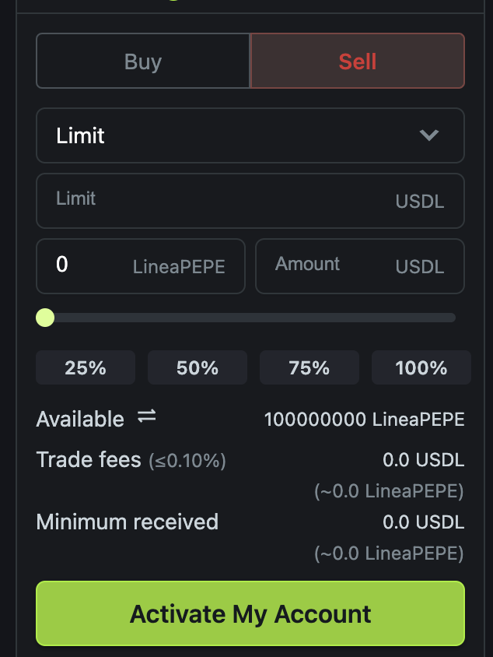Hit the 100% quick amount button
Screen dimensions: 493x657
[x=421, y=367]
